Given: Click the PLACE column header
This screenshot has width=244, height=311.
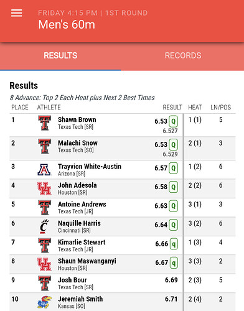Looking at the screenshot, I should coord(20,108).
